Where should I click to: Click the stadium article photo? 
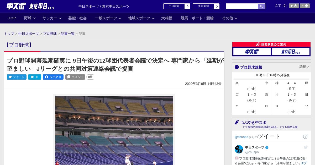pos(114,130)
